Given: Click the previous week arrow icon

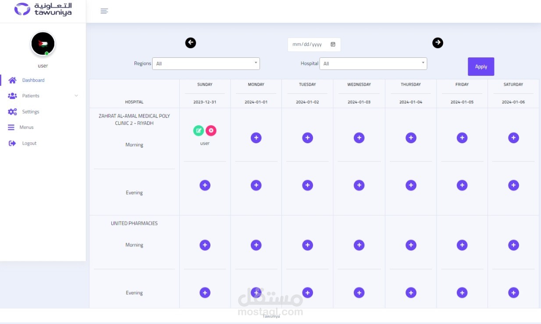Looking at the screenshot, I should (x=190, y=43).
